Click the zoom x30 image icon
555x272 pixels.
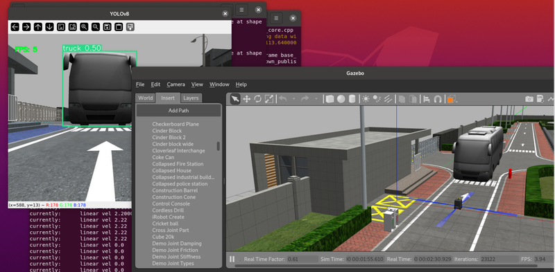(73, 27)
